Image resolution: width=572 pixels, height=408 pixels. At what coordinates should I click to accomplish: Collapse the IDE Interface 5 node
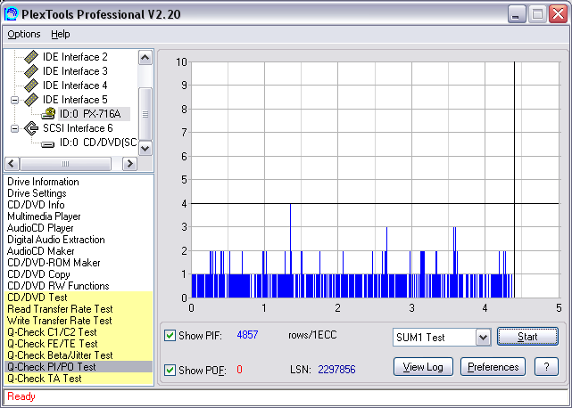tap(14, 100)
